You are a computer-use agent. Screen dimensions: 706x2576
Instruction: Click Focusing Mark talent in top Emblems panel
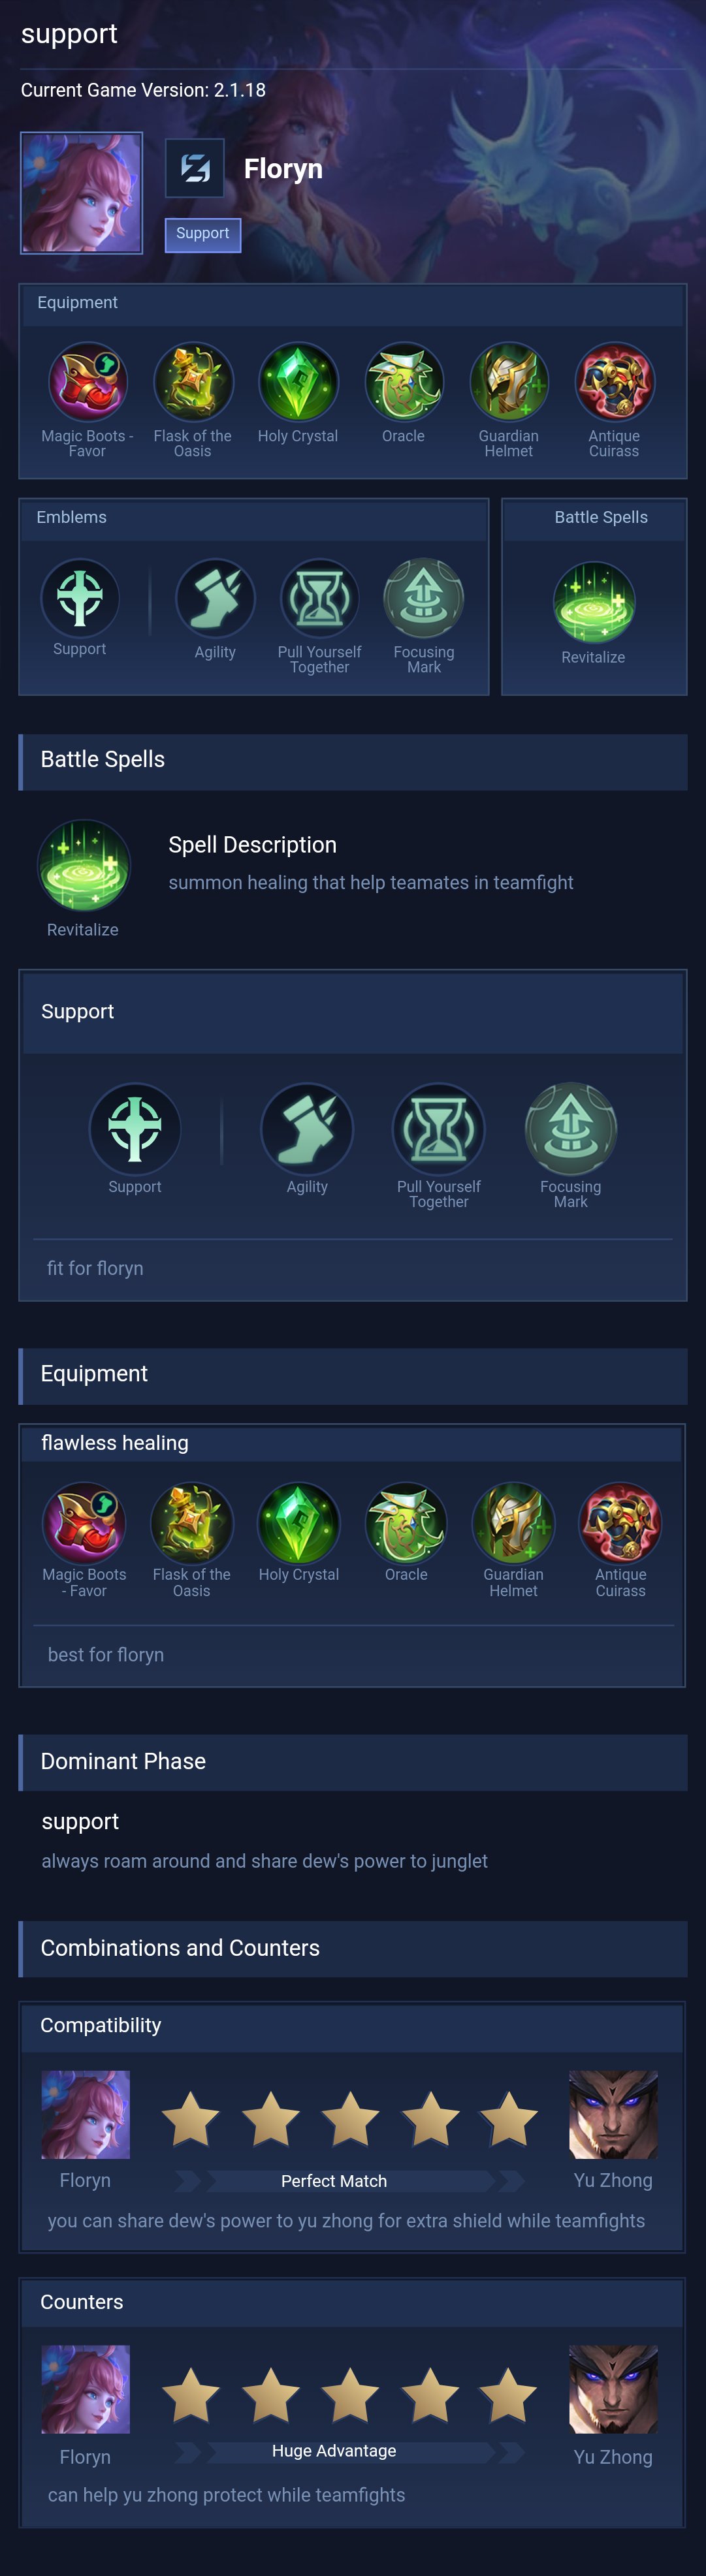[x=424, y=598]
